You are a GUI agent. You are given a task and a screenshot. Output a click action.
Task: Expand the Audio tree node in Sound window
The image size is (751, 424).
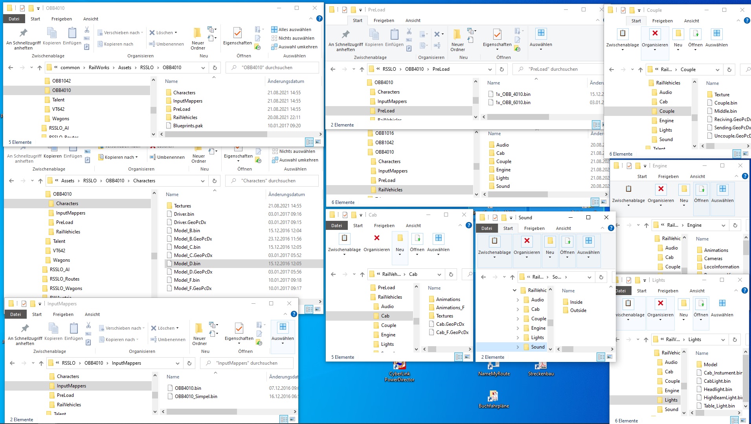(x=518, y=300)
